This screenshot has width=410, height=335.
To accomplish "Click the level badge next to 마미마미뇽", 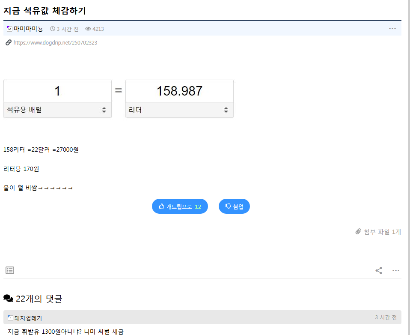I will pyautogui.click(x=10, y=29).
